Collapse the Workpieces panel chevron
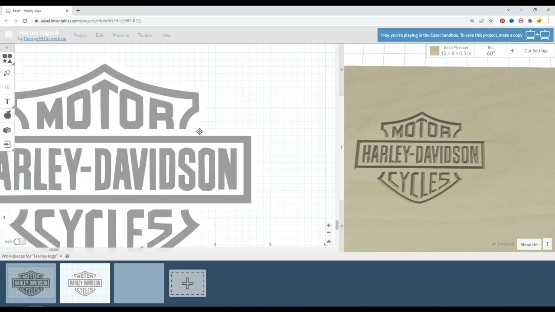 coord(61,256)
